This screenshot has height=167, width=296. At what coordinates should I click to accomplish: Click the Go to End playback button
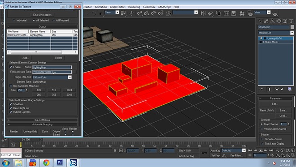click(x=271, y=150)
